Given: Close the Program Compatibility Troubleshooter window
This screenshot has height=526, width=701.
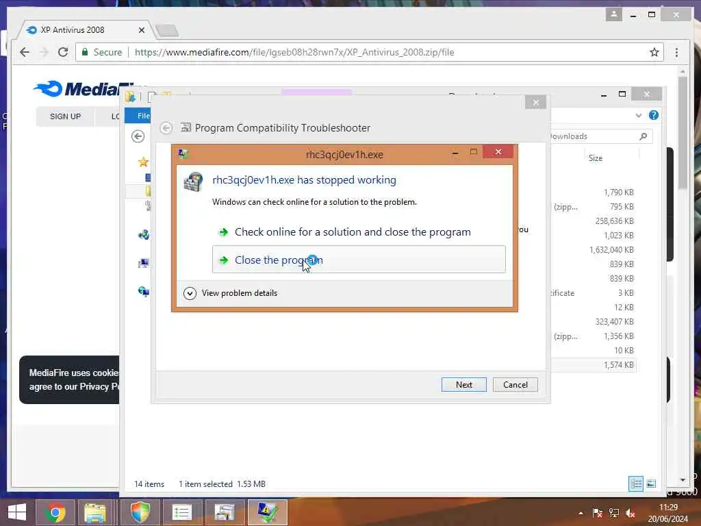Looking at the screenshot, I should pyautogui.click(x=535, y=103).
